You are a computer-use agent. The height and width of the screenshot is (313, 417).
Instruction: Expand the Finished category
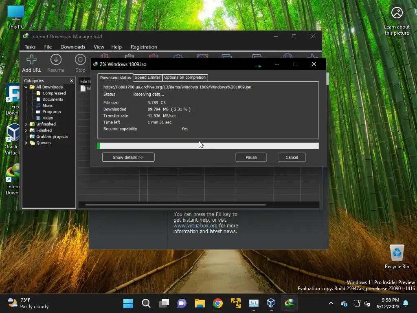point(26,130)
